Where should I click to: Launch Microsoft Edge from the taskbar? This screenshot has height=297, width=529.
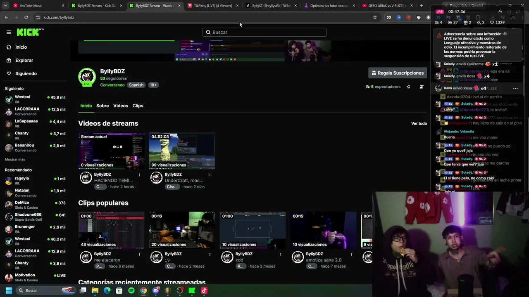107,290
